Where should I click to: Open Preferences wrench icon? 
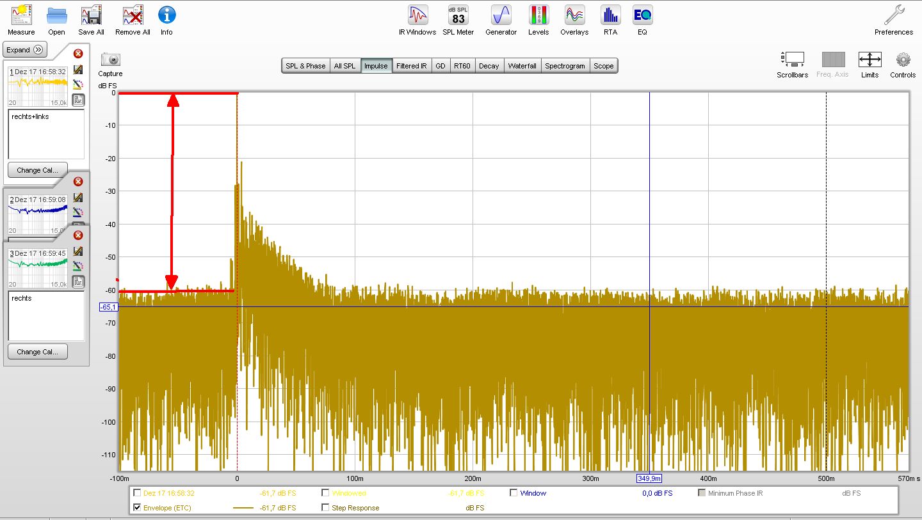coord(894,20)
